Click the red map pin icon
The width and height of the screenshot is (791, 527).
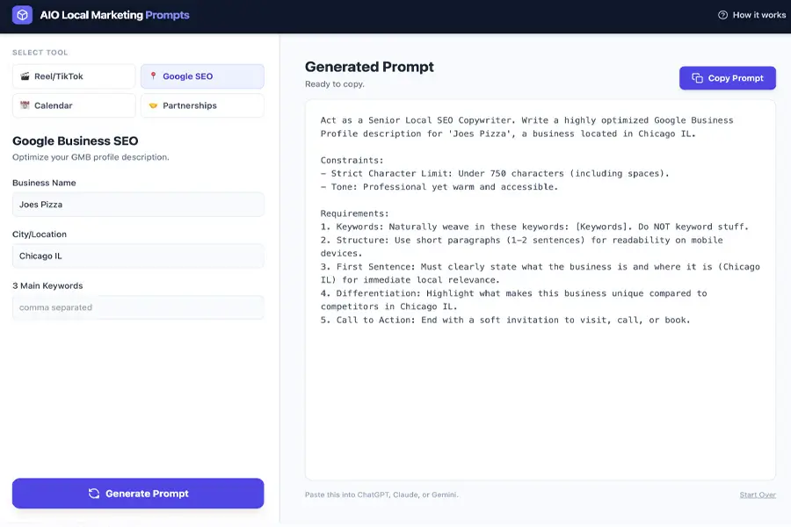(153, 76)
